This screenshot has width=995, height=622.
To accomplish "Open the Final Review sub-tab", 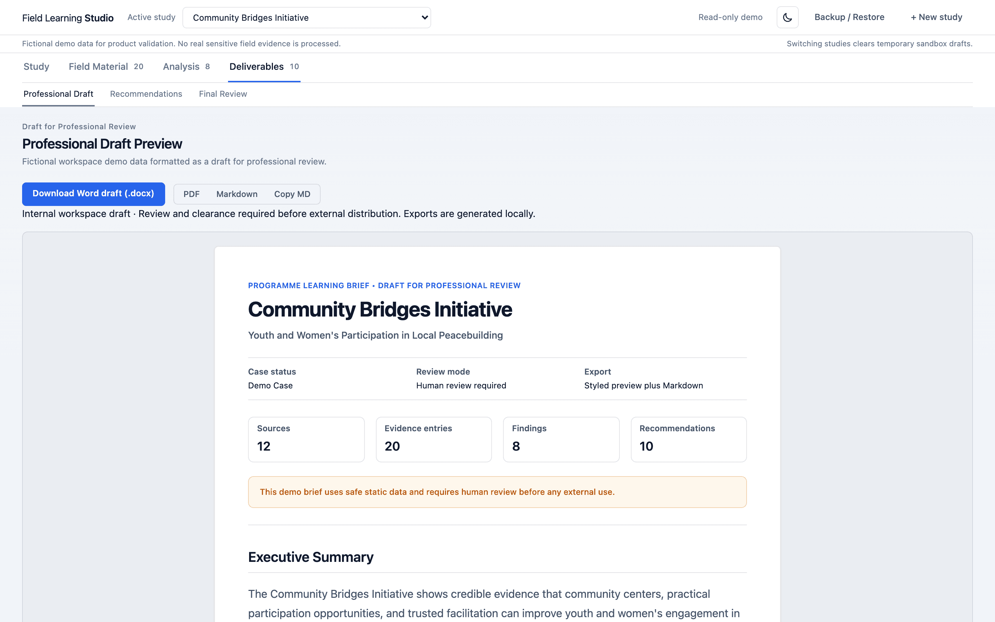I will [223, 94].
